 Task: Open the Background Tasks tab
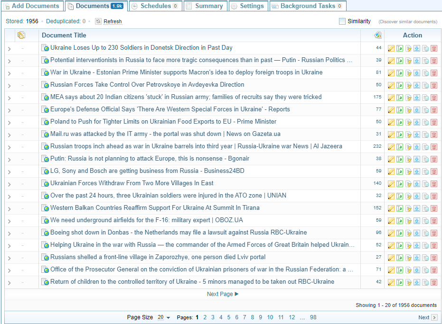308,6
